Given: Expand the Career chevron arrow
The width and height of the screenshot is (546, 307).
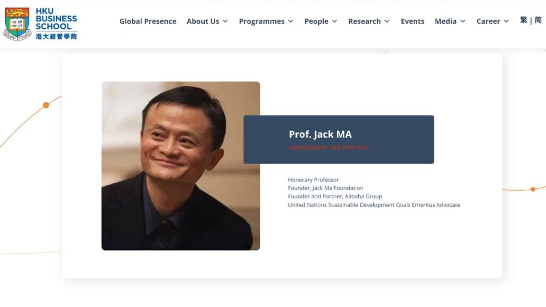Looking at the screenshot, I should [x=507, y=21].
